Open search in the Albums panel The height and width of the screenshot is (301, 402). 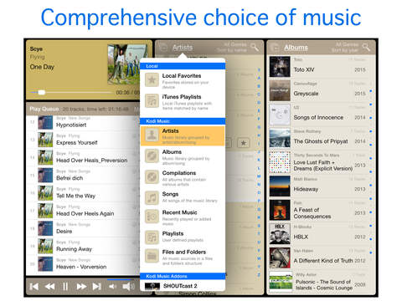tap(366, 47)
